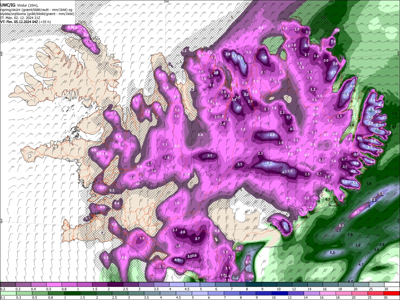Image resolution: width=400 pixels, height=300 pixels.
Task: Click the light blue 5 swatch in lower legend
Action: click(200, 293)
